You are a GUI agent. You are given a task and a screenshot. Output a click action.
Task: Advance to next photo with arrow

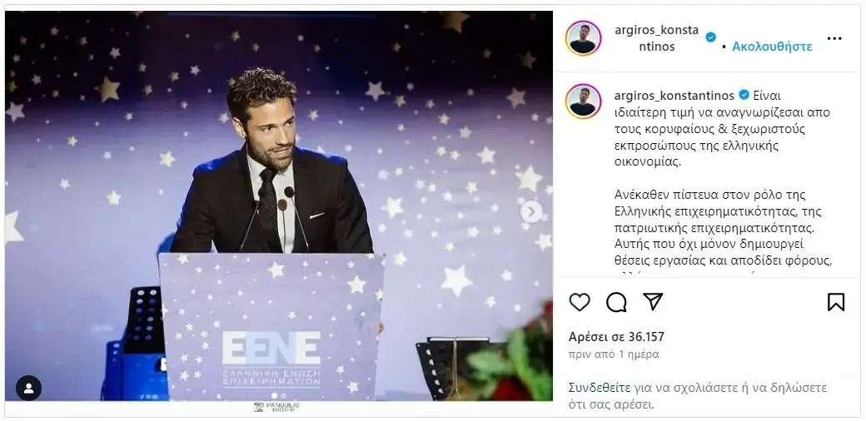coord(531,212)
